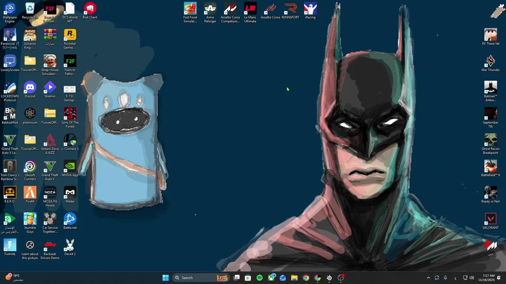Open Task View on taskbar

point(236,278)
